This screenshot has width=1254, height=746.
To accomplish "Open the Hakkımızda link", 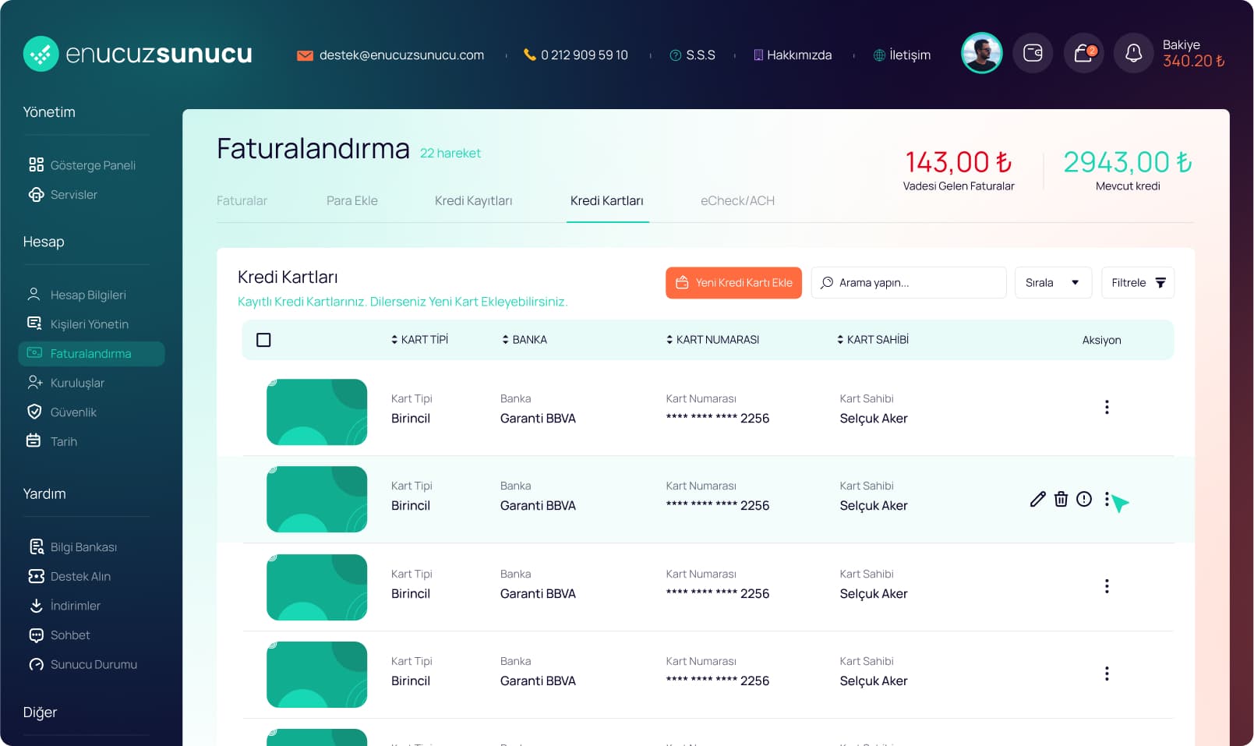I will click(x=800, y=55).
